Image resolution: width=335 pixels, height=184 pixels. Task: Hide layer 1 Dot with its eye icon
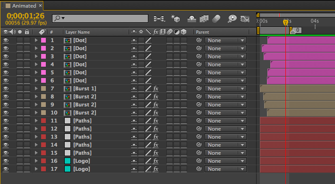pyautogui.click(x=6, y=40)
